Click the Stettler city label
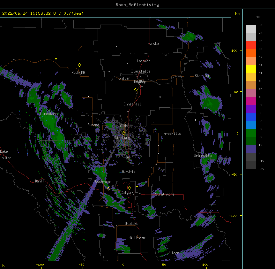Viewport: 275px width, 269px height. (202, 76)
